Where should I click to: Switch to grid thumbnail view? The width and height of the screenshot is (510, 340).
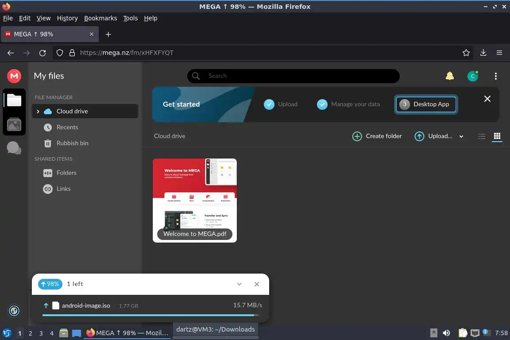tap(497, 136)
